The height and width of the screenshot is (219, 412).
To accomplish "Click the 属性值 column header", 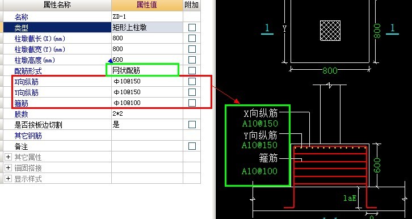I will coord(147,5).
